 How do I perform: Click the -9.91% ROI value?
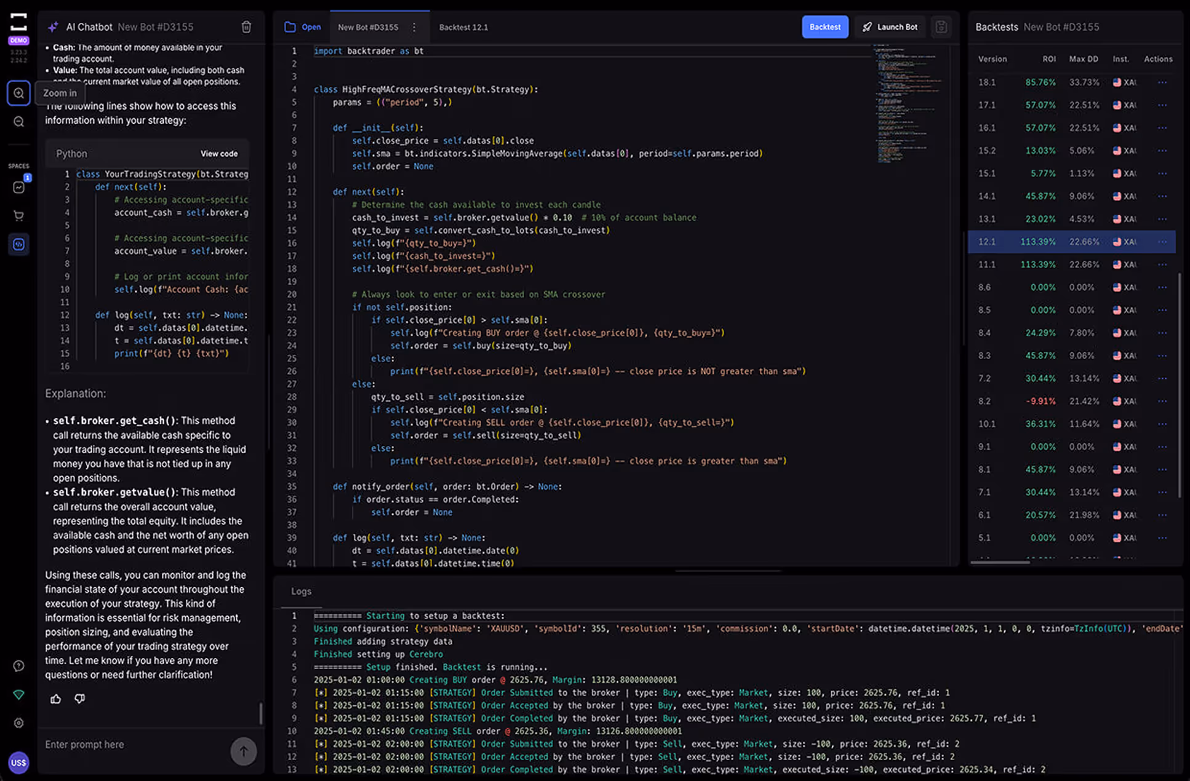pyautogui.click(x=1040, y=401)
